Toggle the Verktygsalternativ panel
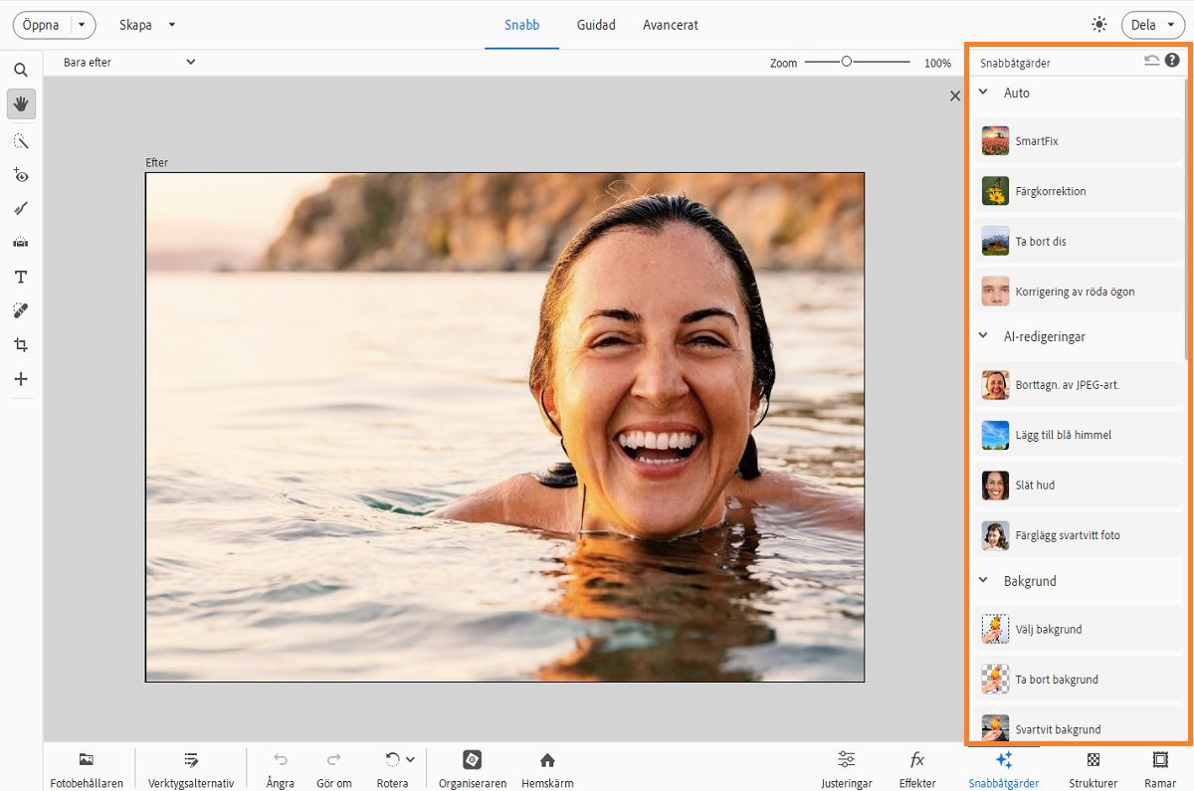The width and height of the screenshot is (1194, 791). pyautogui.click(x=191, y=767)
